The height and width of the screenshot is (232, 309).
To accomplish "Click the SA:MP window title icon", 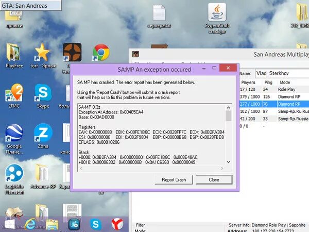I will tap(135, 54).
